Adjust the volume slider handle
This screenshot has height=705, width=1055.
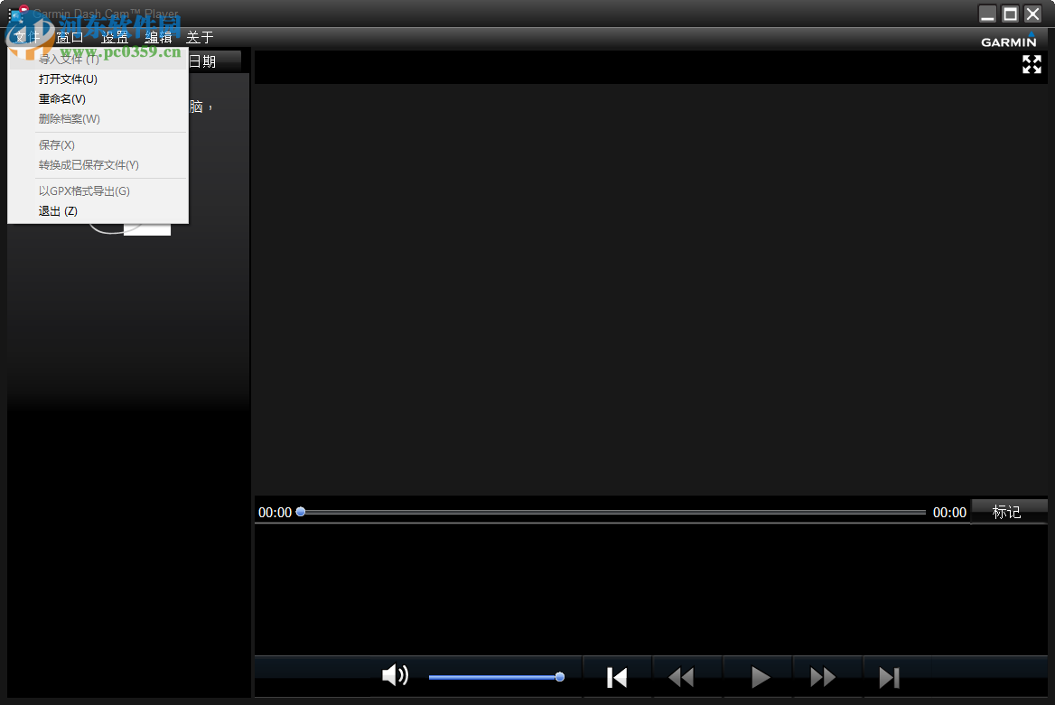[559, 675]
